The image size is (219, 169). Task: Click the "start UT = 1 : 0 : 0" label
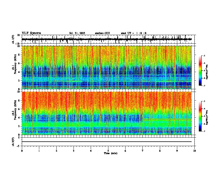click(x=134, y=33)
